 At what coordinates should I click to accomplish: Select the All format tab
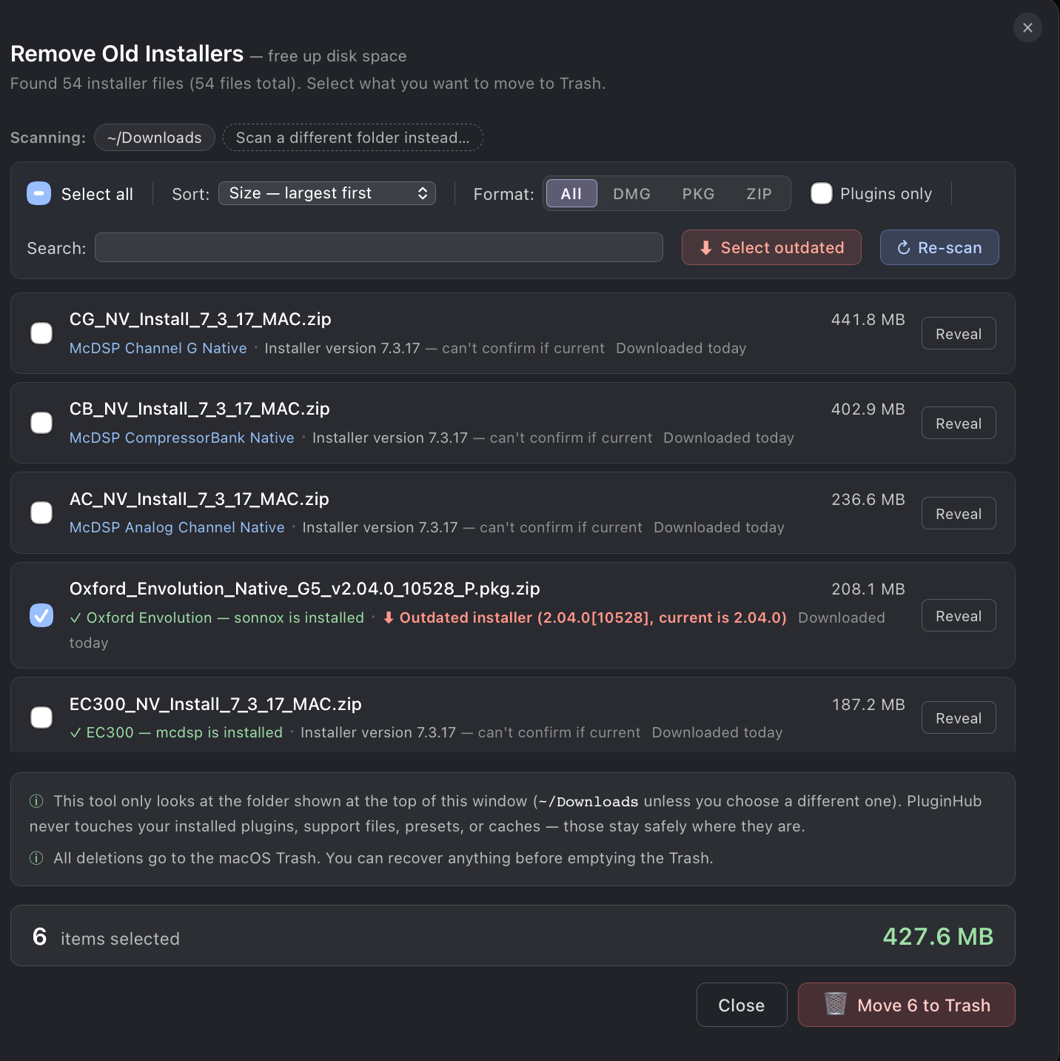571,194
